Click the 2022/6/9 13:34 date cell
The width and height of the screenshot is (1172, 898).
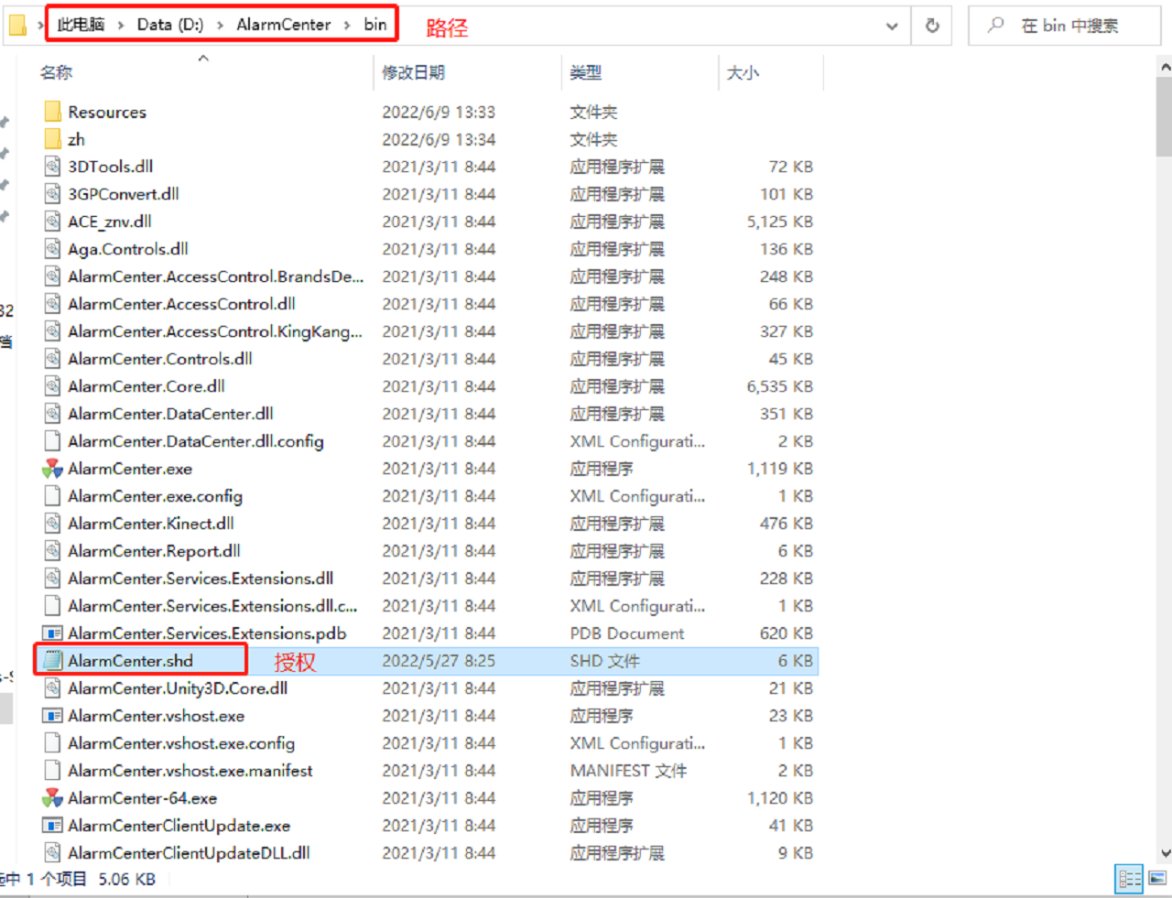pyautogui.click(x=439, y=139)
